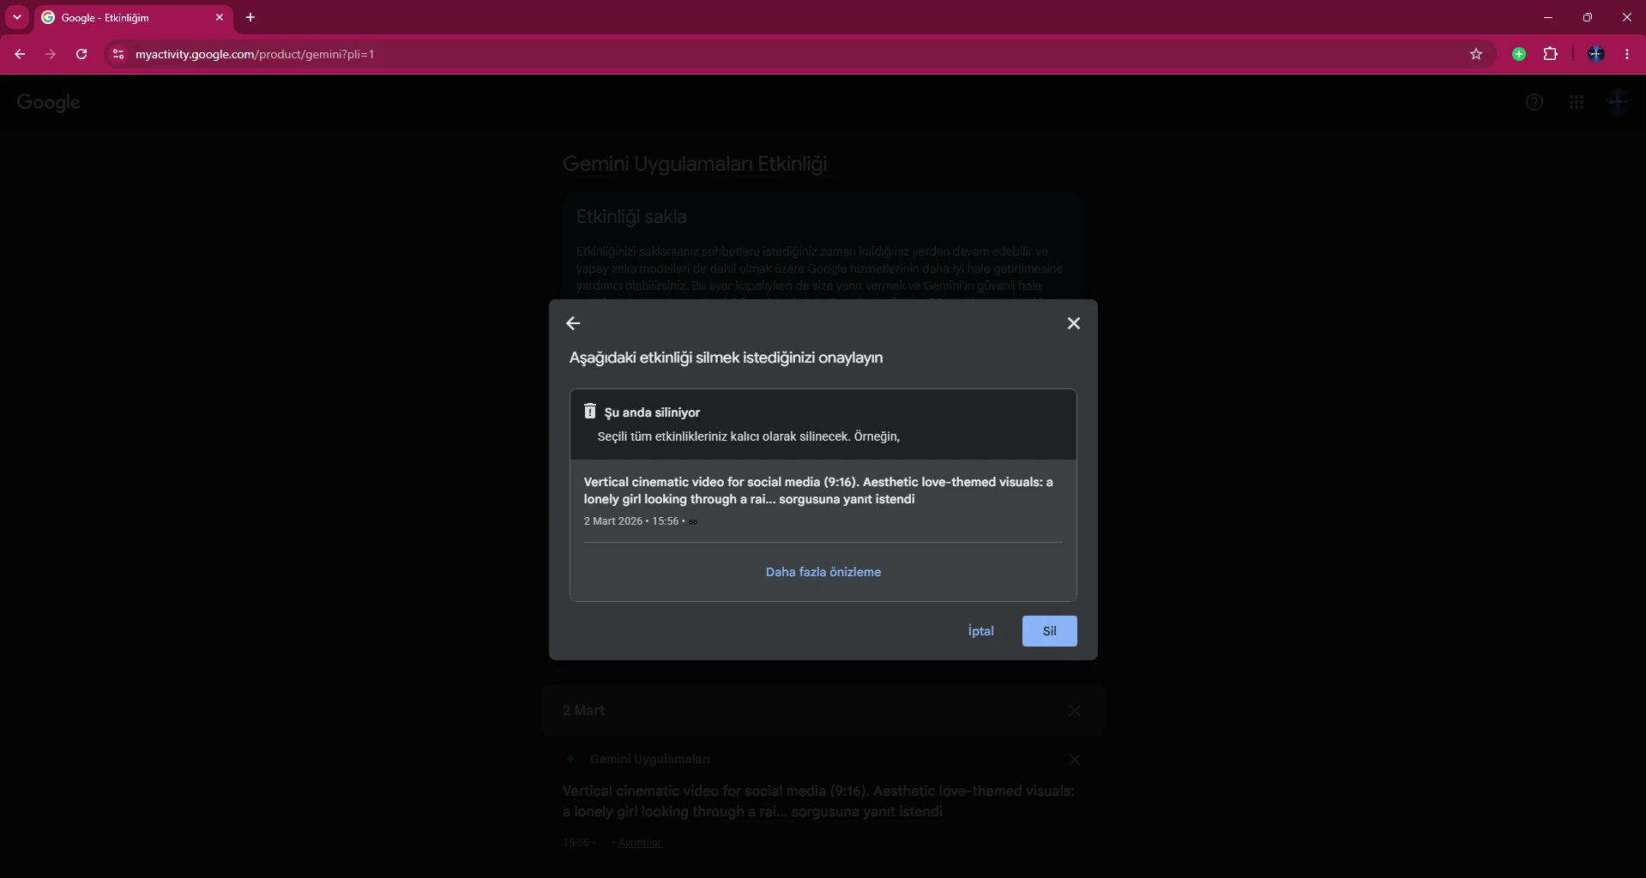Open the Extensions puzzle icon

(x=1550, y=54)
